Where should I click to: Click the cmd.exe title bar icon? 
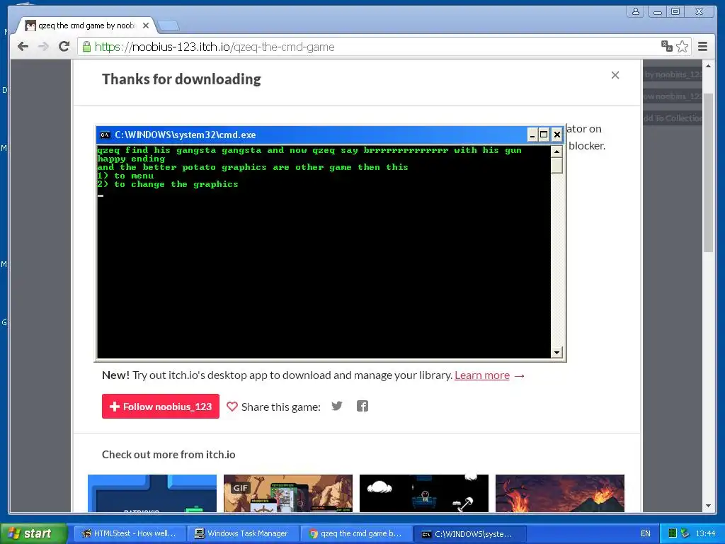point(105,135)
